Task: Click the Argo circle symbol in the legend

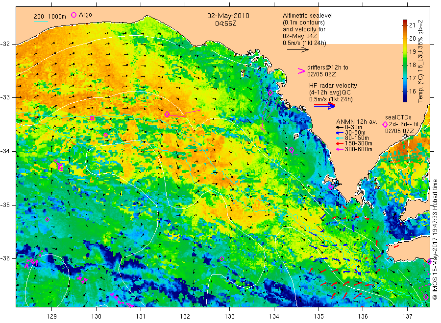Action: (x=73, y=15)
